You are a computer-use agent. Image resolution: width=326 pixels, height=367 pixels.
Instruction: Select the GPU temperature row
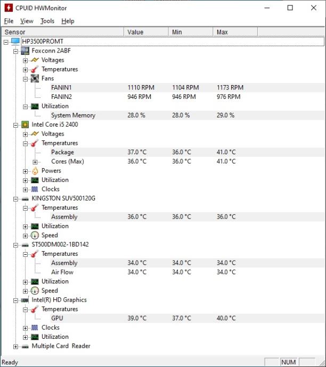tap(188, 318)
